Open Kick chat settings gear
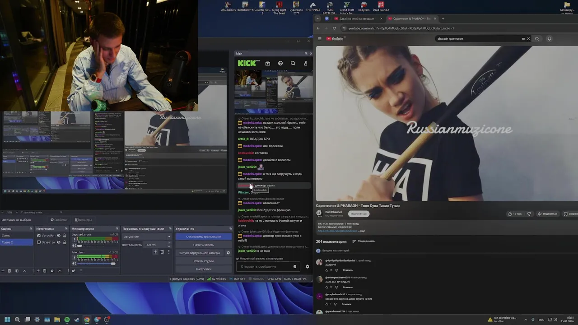Image resolution: width=578 pixels, height=325 pixels. (308, 266)
